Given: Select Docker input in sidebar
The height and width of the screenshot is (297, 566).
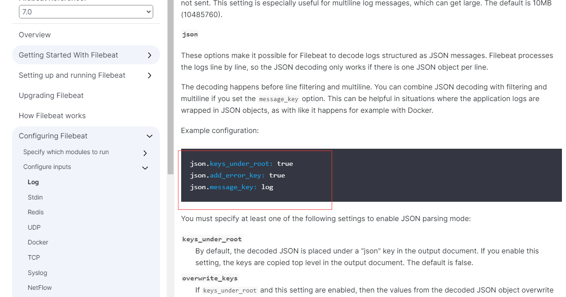Looking at the screenshot, I should coord(38,242).
